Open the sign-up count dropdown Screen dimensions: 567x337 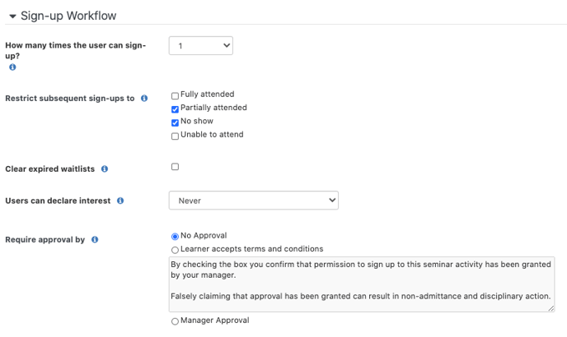201,46
